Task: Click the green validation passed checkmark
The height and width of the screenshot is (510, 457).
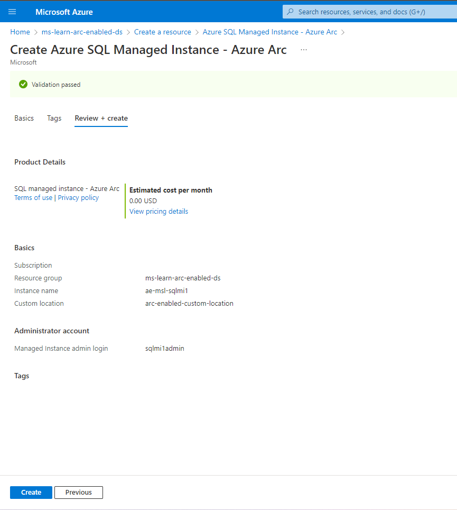Action: [x=23, y=84]
